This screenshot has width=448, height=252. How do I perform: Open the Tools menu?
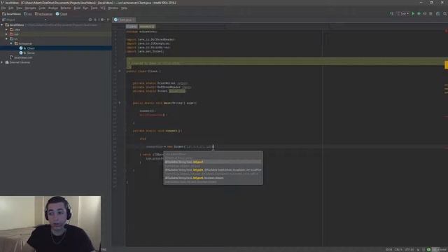[x=94, y=8]
